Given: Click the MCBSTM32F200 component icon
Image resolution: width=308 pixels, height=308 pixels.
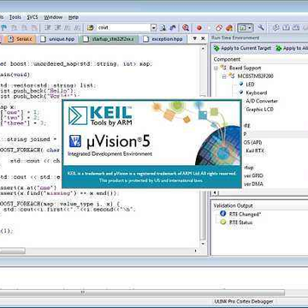Looking at the screenshot, I should click(232, 76).
